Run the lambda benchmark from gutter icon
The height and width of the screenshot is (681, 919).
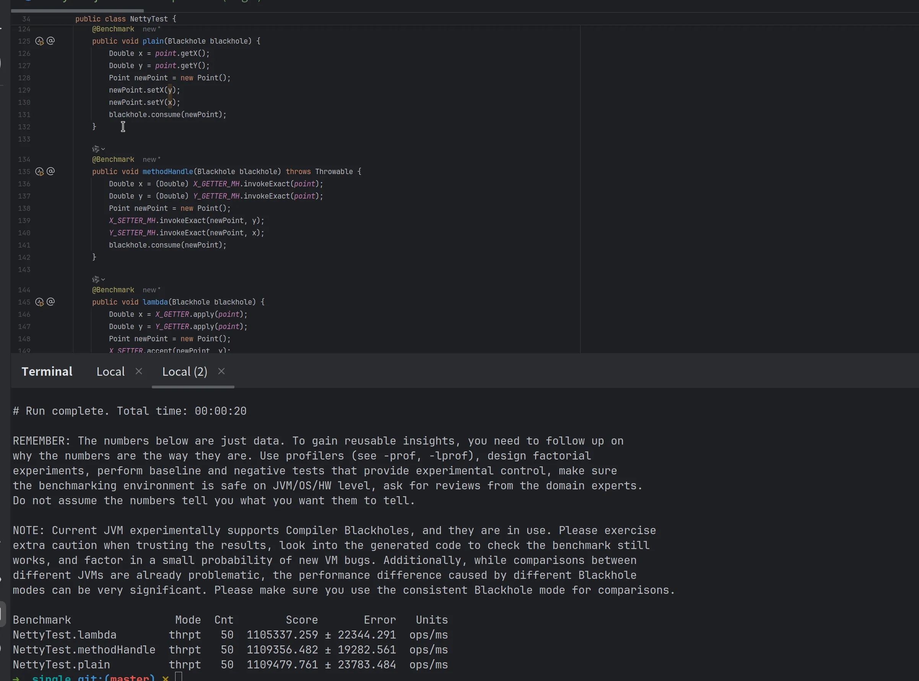coord(39,302)
